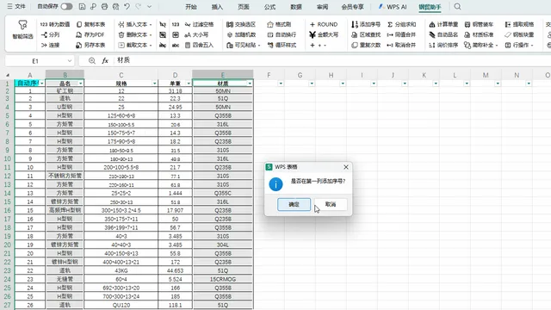
Task: Switch to the 开始 tab
Action: 191,7
